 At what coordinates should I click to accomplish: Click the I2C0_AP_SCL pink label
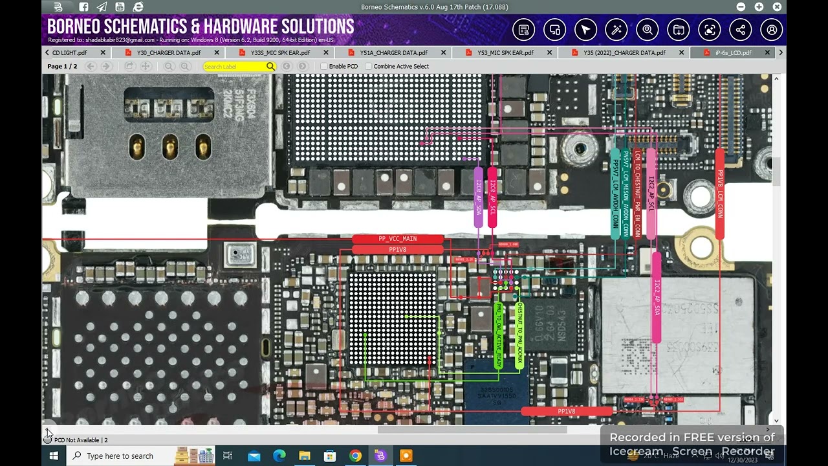(492, 197)
